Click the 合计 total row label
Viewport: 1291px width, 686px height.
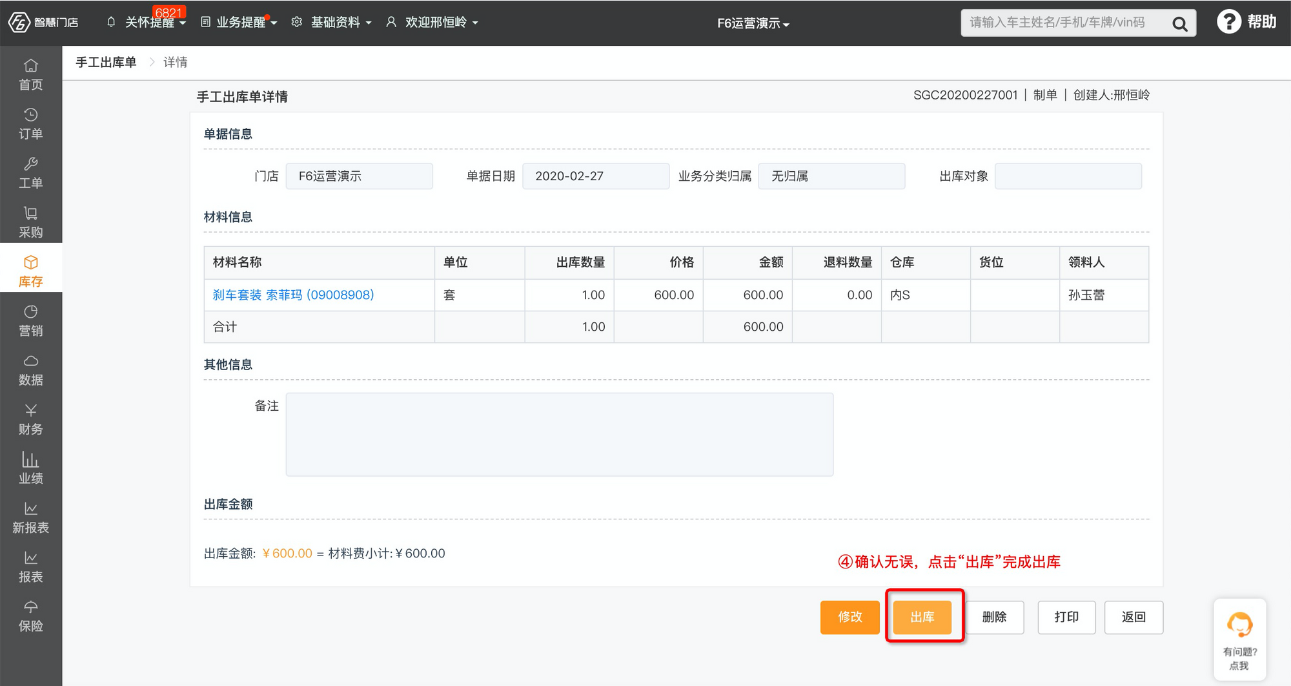click(225, 326)
